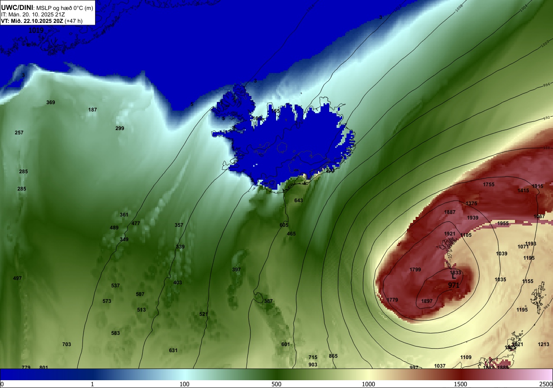Click the height value "257"
This screenshot has height=388, width=553.
point(19,133)
